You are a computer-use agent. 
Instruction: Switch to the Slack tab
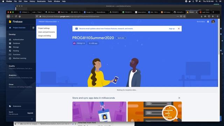(x=63, y=12)
